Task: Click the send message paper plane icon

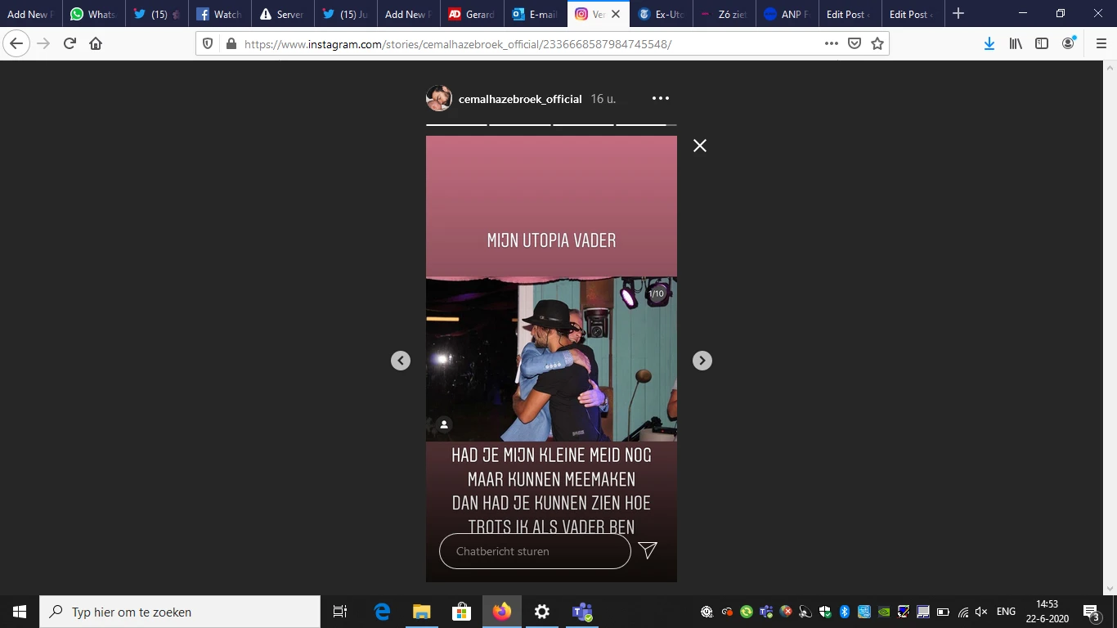Action: click(x=648, y=550)
